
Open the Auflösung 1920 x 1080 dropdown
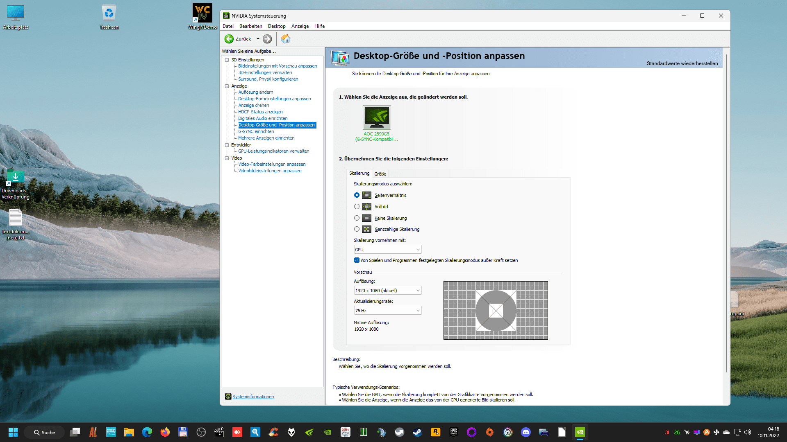coord(387,291)
